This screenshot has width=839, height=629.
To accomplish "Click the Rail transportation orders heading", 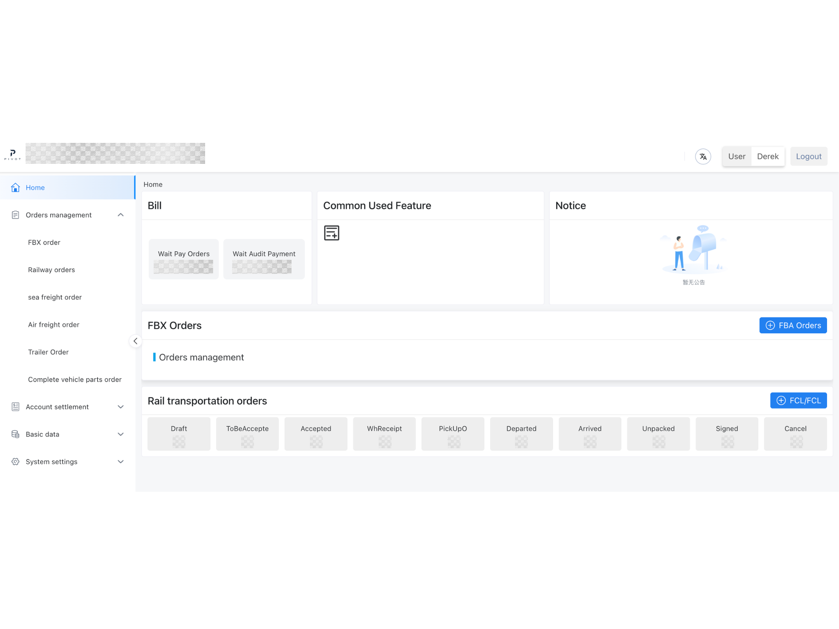I will point(207,401).
